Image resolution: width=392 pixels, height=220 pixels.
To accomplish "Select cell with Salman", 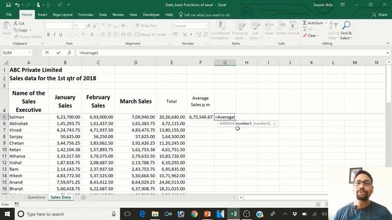I will click(29, 117).
